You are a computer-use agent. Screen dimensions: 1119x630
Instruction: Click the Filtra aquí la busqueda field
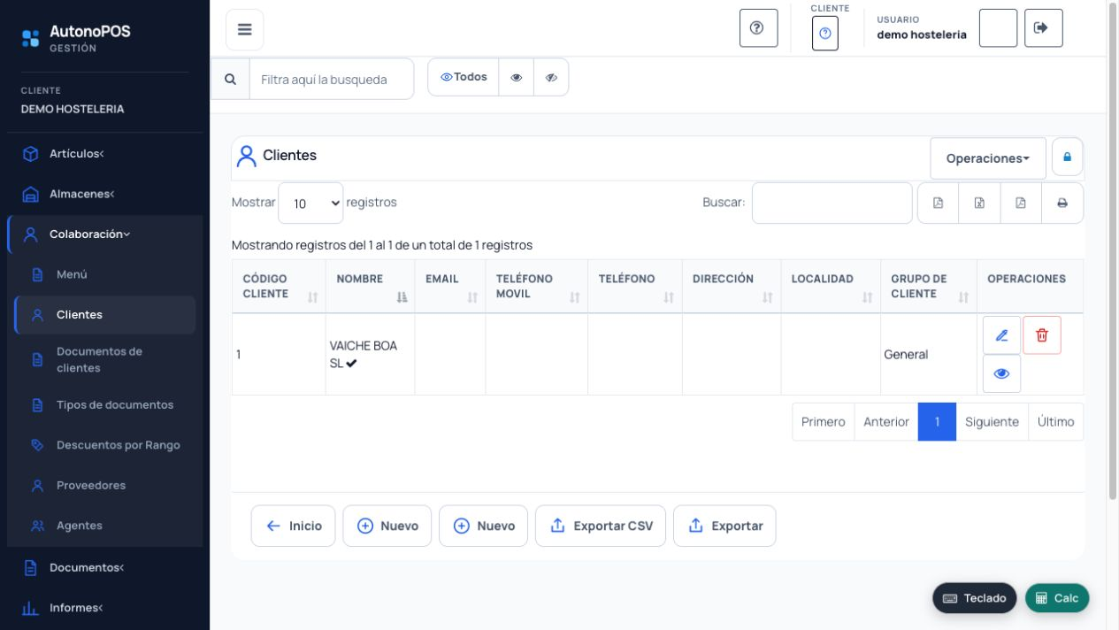[332, 79]
